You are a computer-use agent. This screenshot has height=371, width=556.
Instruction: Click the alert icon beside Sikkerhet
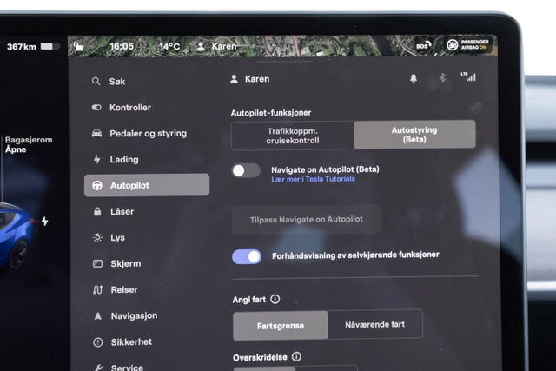coord(98,342)
